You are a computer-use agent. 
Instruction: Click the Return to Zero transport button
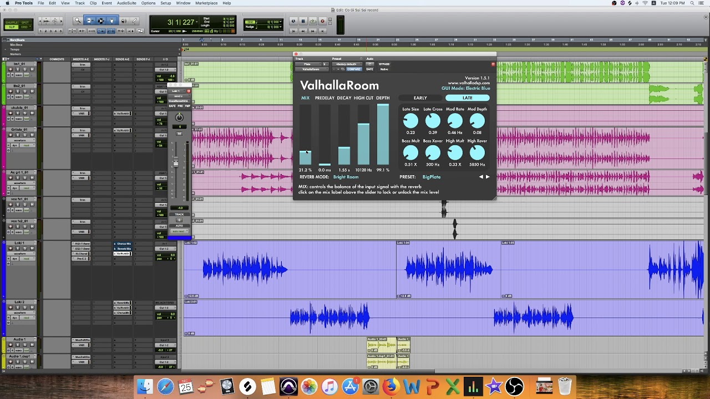click(293, 31)
